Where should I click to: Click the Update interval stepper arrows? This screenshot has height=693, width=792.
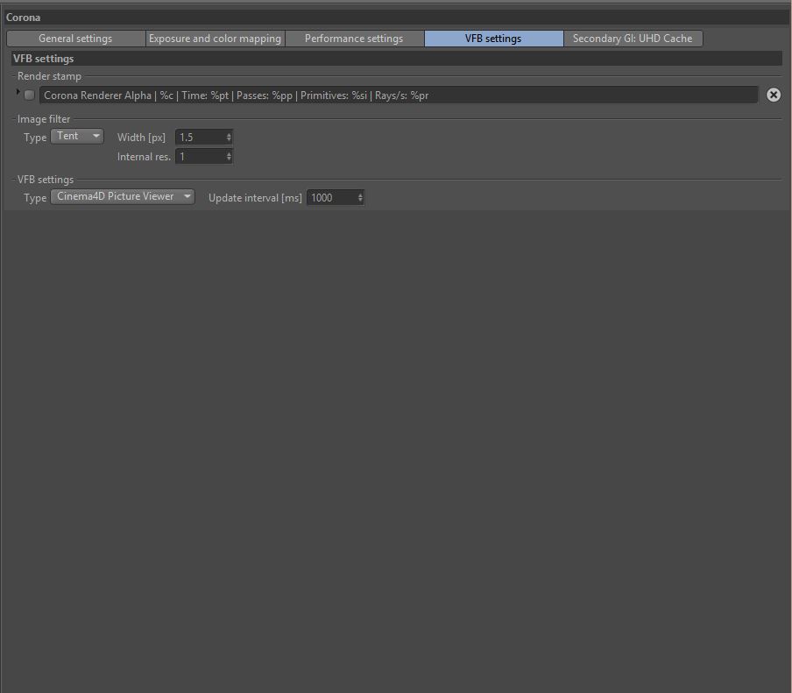point(360,197)
